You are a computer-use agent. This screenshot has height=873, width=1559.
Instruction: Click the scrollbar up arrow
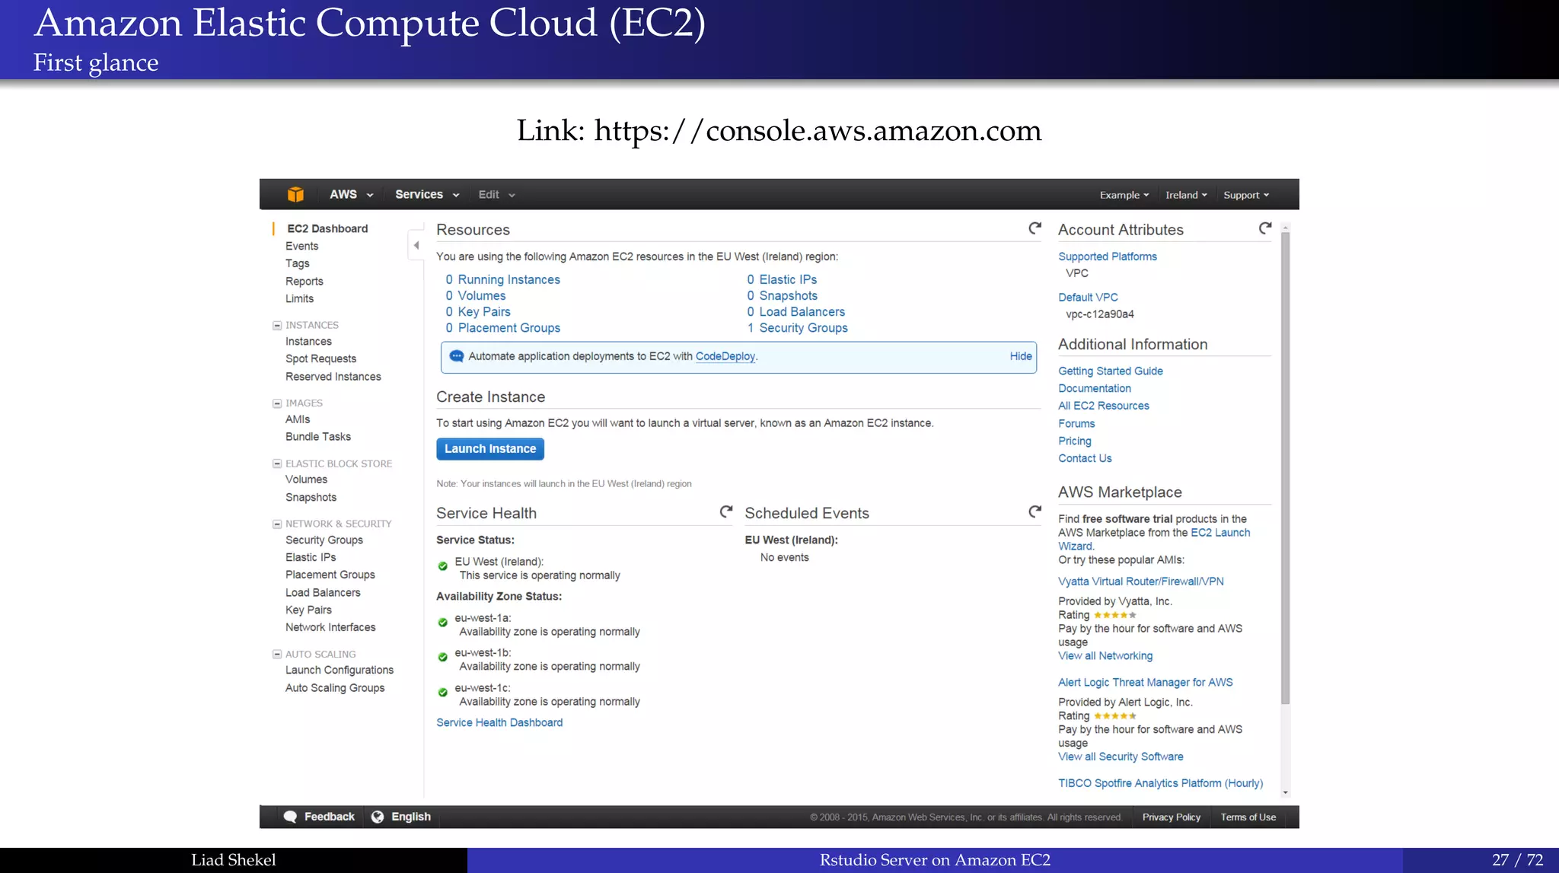point(1286,227)
